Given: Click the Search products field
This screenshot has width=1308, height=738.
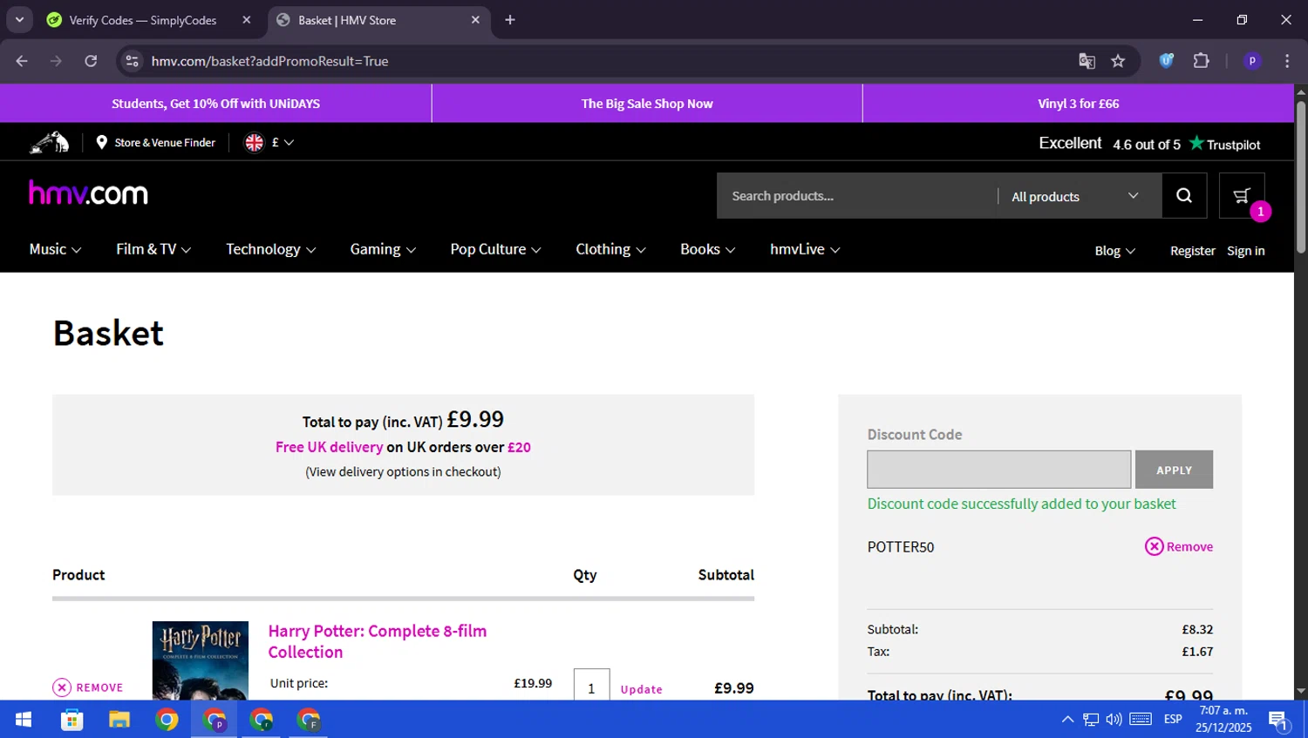Looking at the screenshot, I should click(856, 195).
